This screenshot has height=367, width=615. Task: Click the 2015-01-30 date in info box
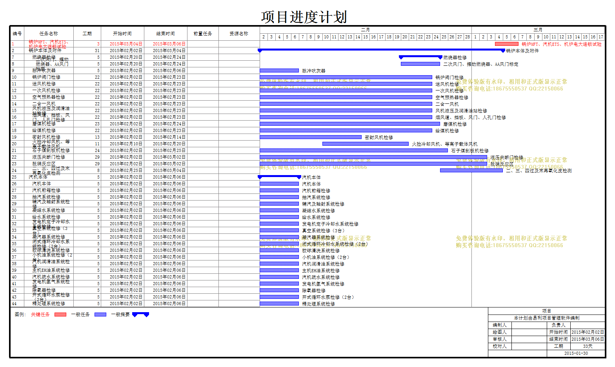(576, 353)
